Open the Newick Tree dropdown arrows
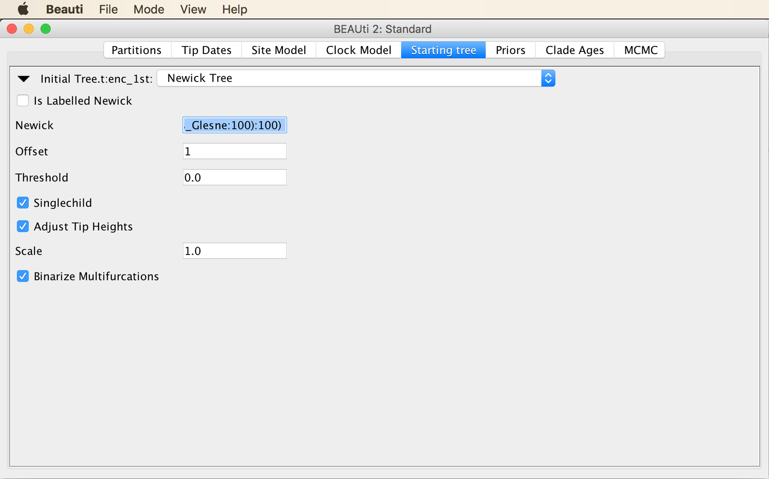This screenshot has height=479, width=769. point(548,78)
